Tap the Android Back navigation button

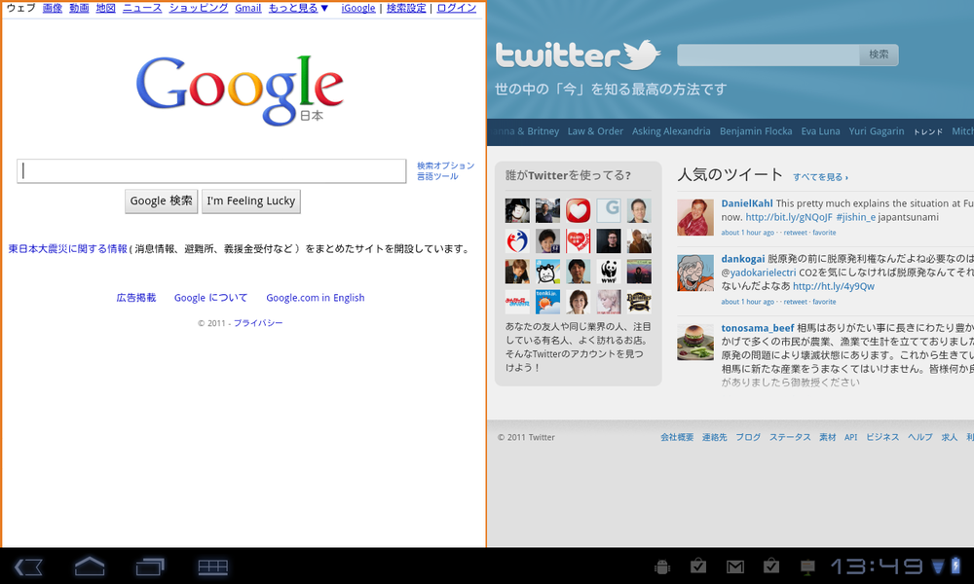tap(28, 566)
